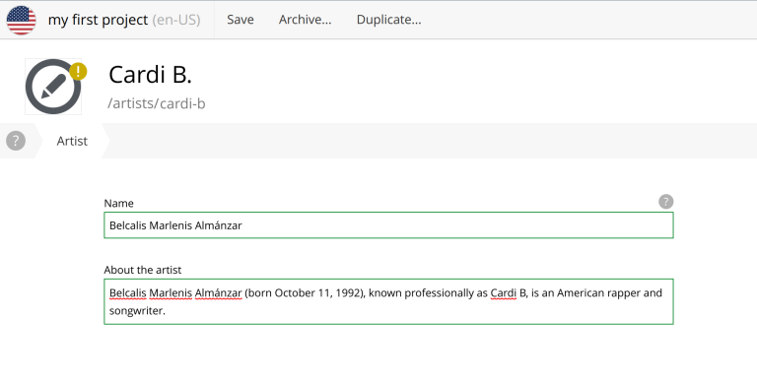Click the About the artist label
The width and height of the screenshot is (757, 381).
pyautogui.click(x=142, y=270)
